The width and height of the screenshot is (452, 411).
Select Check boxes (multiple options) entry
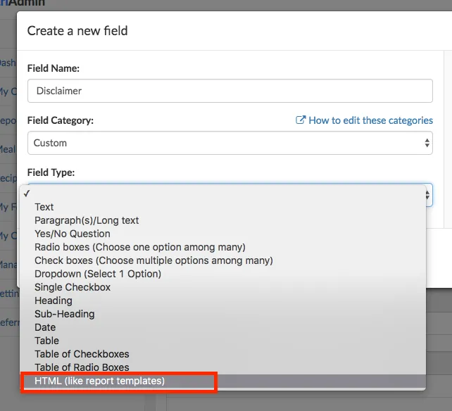pos(153,260)
